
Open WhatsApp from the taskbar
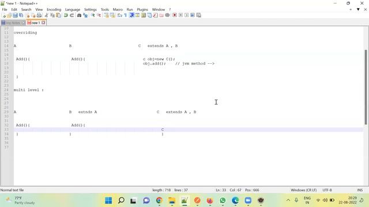[223, 201]
